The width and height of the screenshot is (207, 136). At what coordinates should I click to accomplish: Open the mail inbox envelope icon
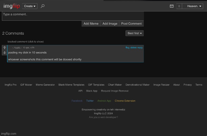tap(172, 6)
